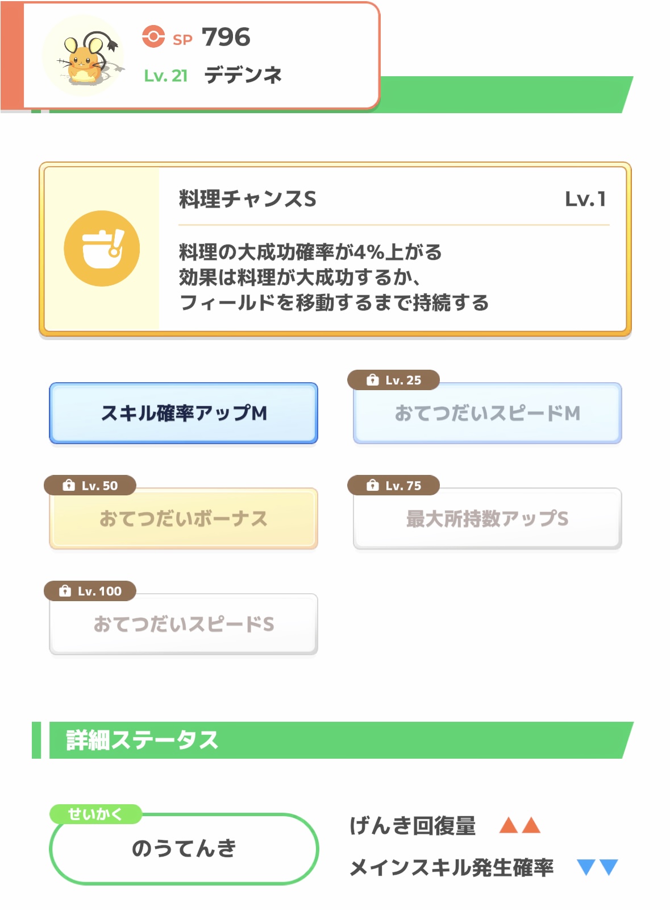Click the SP value 796
Image resolution: width=670 pixels, height=910 pixels.
tap(226, 38)
